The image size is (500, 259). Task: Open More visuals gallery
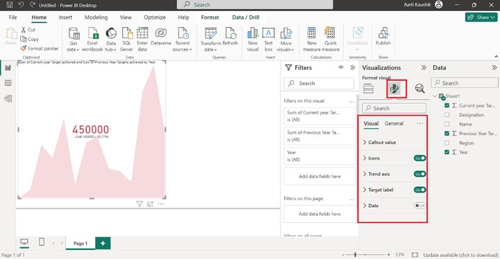click(x=285, y=39)
